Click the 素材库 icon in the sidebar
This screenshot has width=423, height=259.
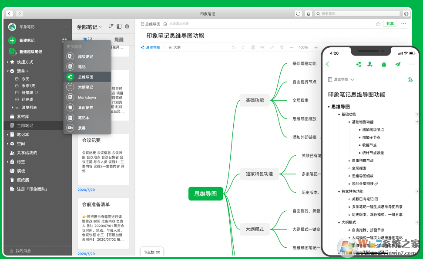pyautogui.click(x=13, y=116)
